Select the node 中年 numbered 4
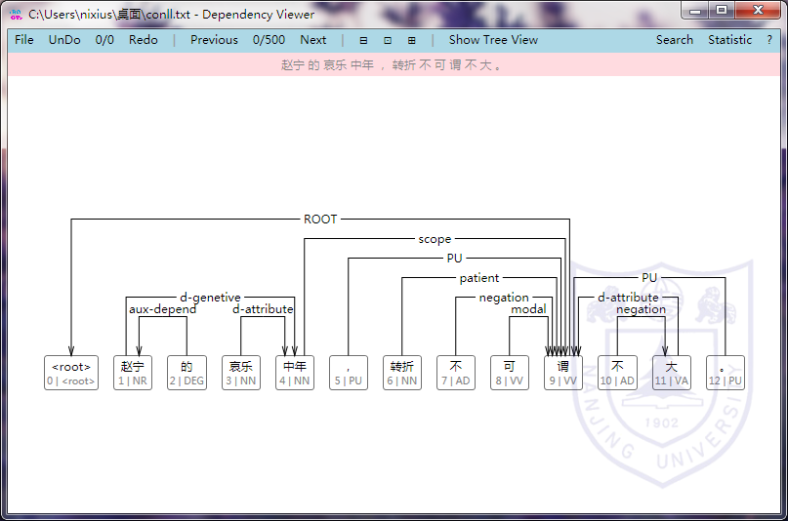The width and height of the screenshot is (788, 521). pyautogui.click(x=295, y=373)
